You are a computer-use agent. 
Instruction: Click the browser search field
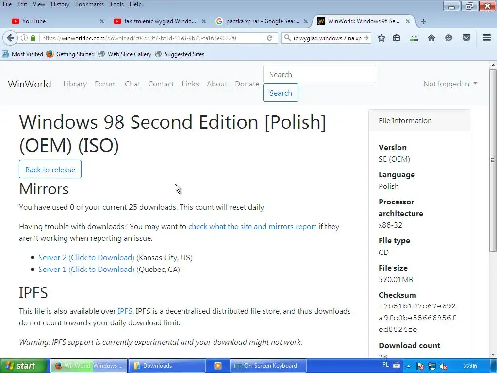[327, 38]
